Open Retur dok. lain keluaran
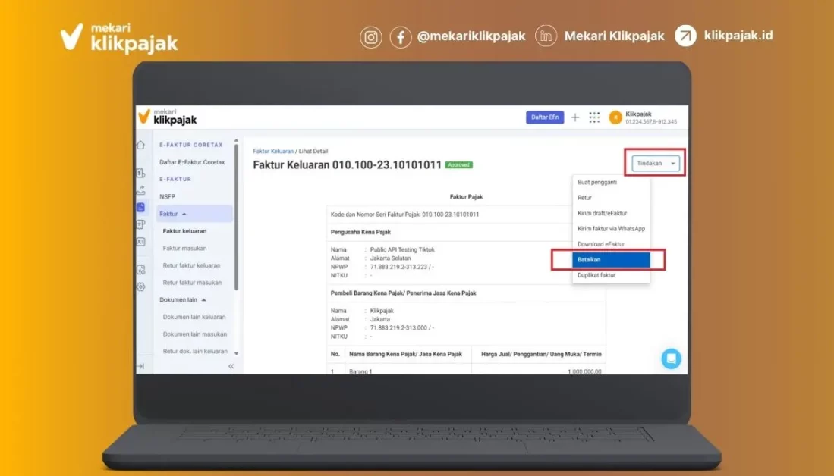 (195, 351)
